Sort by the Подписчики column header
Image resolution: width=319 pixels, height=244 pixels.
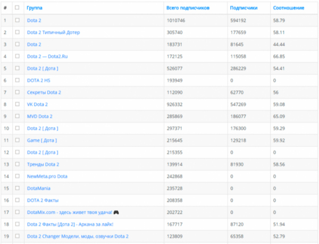[244, 8]
